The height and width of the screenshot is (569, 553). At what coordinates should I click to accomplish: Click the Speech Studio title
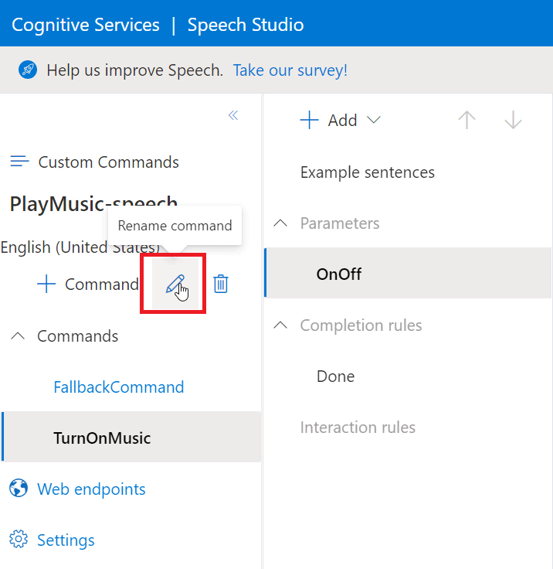246,25
